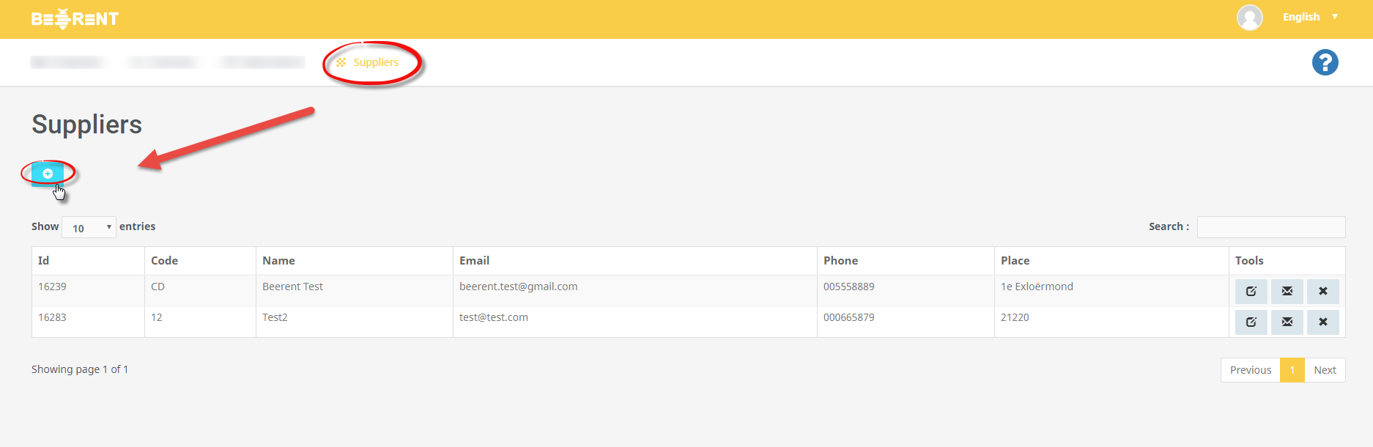The width and height of the screenshot is (1373, 447).
Task: Email the Test2 supplier
Action: tap(1287, 322)
